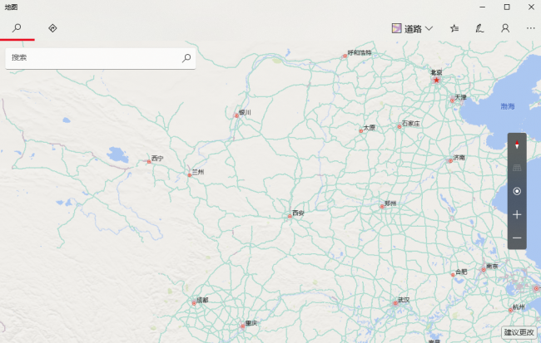Open the search tab with magnifier icon

pos(17,28)
